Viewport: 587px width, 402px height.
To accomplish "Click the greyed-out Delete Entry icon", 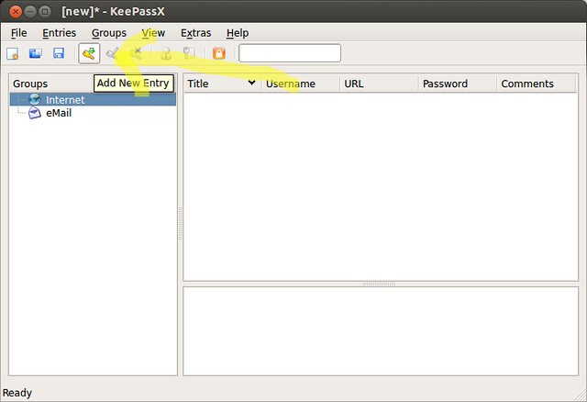I will coord(136,53).
